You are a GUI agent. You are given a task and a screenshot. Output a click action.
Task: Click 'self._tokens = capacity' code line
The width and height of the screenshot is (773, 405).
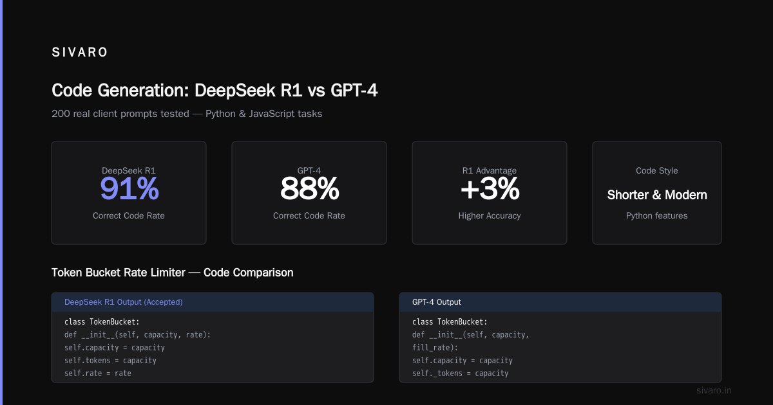pos(461,373)
